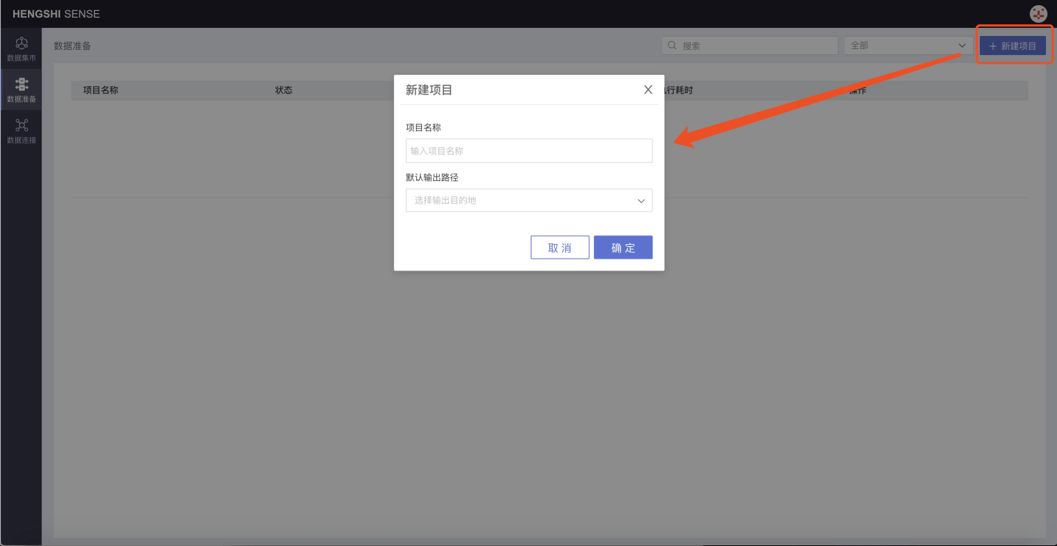Focus the 输入项目名称 text field
The image size is (1057, 546).
(528, 151)
